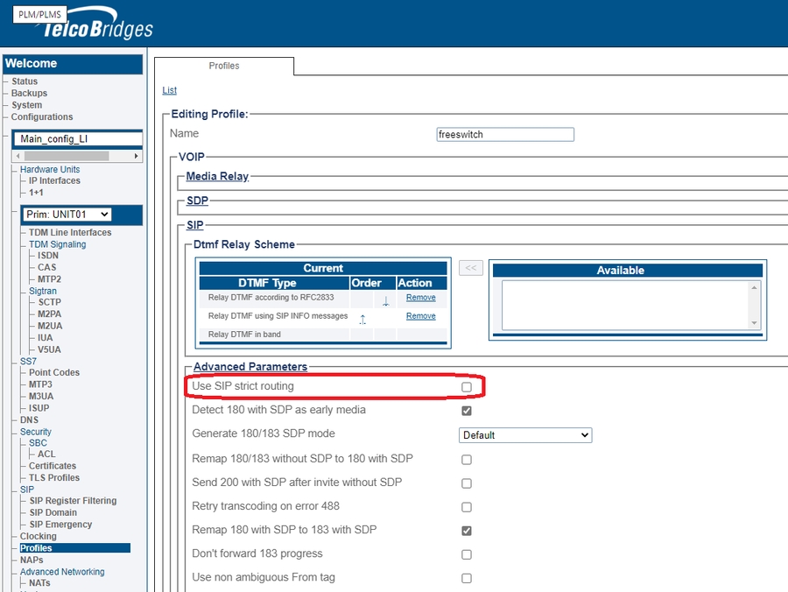The height and width of the screenshot is (592, 788).
Task: Click the List link
Action: pos(169,90)
